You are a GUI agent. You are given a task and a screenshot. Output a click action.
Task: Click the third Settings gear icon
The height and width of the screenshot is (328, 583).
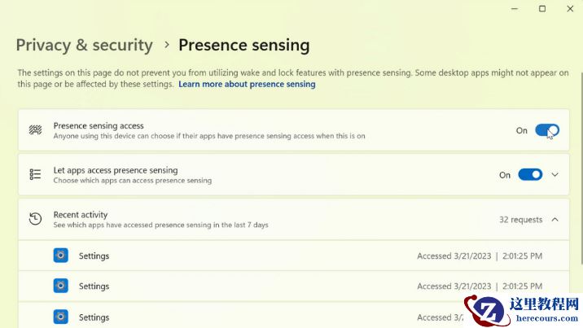[x=60, y=317]
